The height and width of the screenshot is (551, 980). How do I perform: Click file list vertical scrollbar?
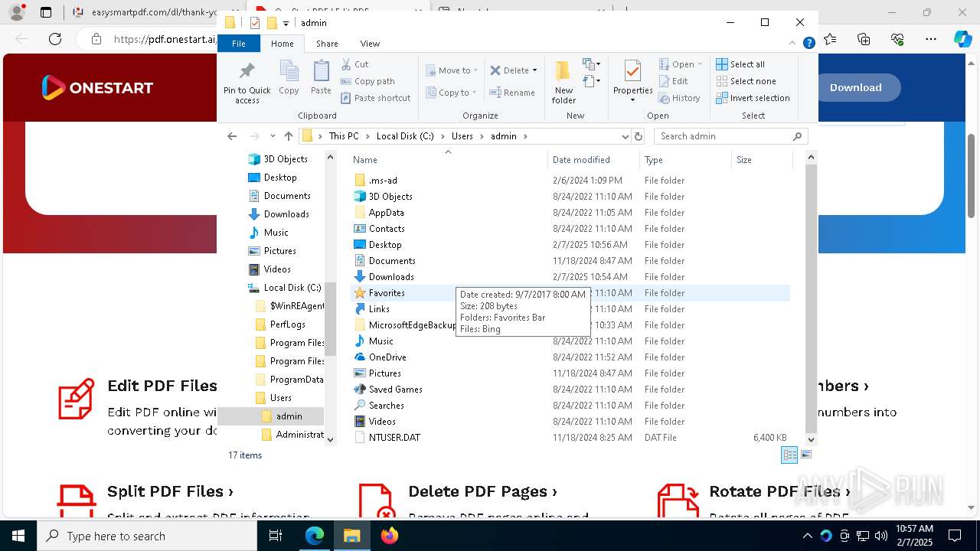(811, 298)
